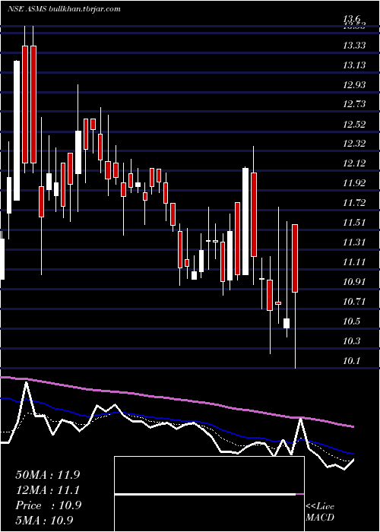Select the 12.73 price level label

click(354, 104)
